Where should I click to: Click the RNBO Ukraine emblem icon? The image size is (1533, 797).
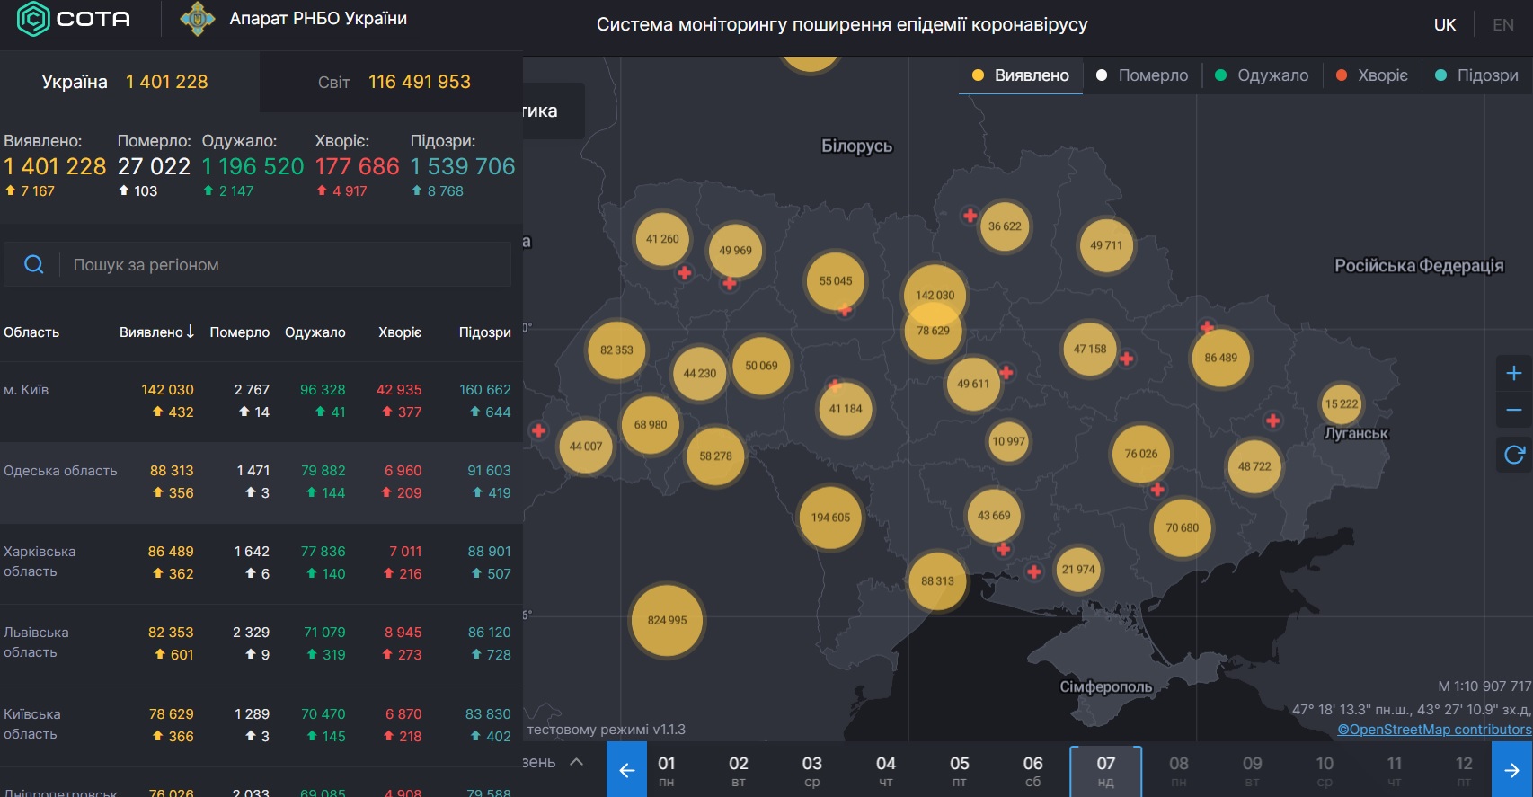[198, 19]
